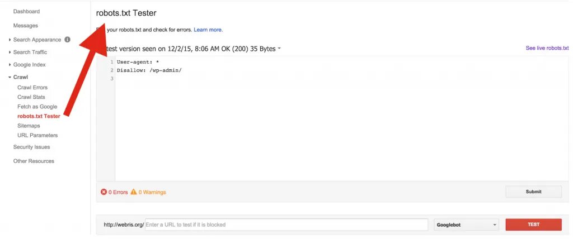Open the latest version seen dropdown
This screenshot has height=239, width=573.
[279, 49]
